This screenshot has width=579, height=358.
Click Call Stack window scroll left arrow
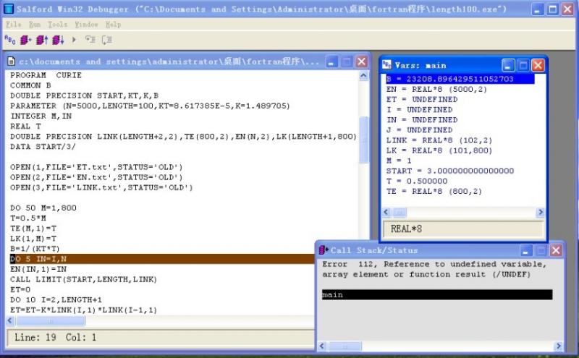point(322,346)
